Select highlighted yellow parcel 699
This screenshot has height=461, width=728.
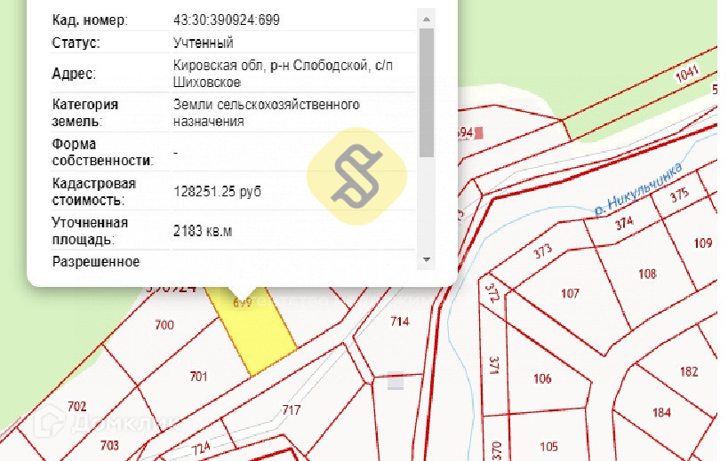pyautogui.click(x=258, y=334)
